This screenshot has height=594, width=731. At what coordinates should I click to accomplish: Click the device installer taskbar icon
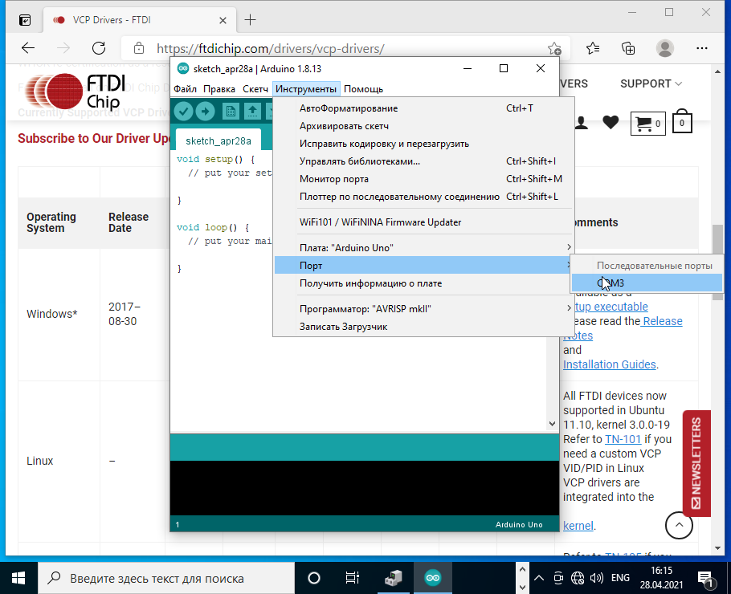coord(394,578)
